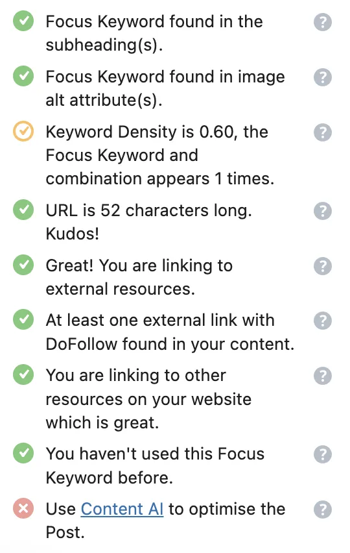Viewport: 350px width, 553px height.
Task: Click green check beside DoFollow link result
Action: click(x=23, y=319)
